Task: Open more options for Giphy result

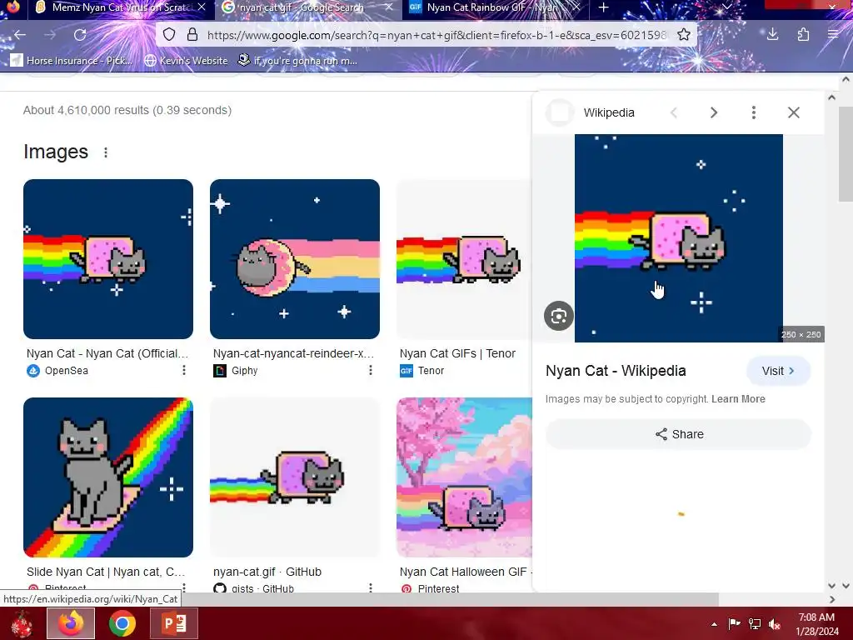Action: click(x=371, y=370)
